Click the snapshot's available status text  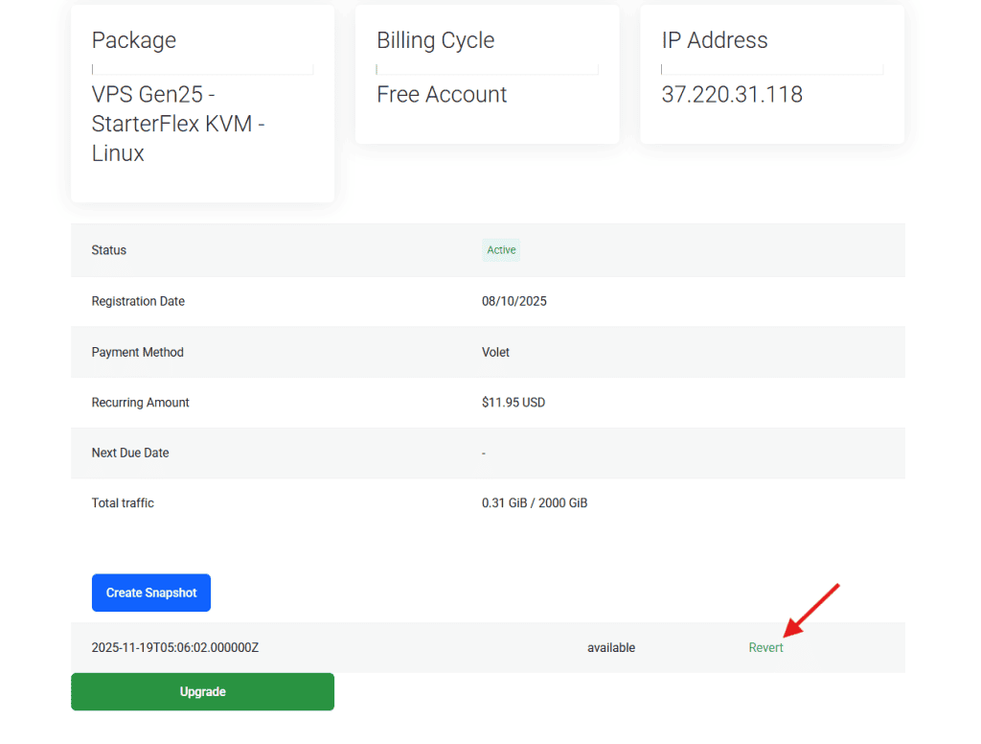tap(611, 648)
